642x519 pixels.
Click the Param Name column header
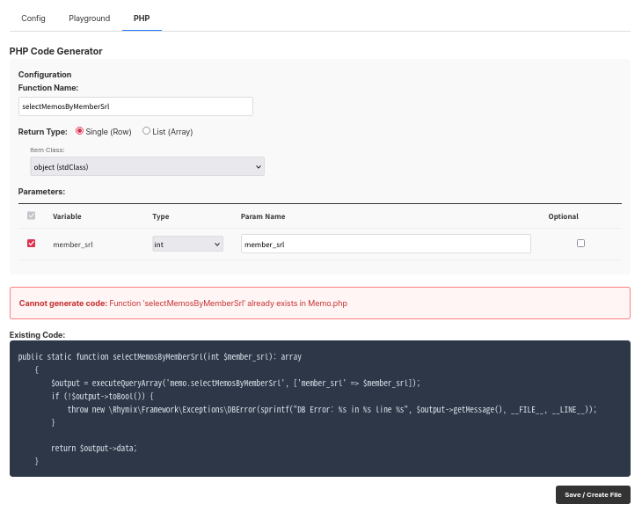(263, 216)
